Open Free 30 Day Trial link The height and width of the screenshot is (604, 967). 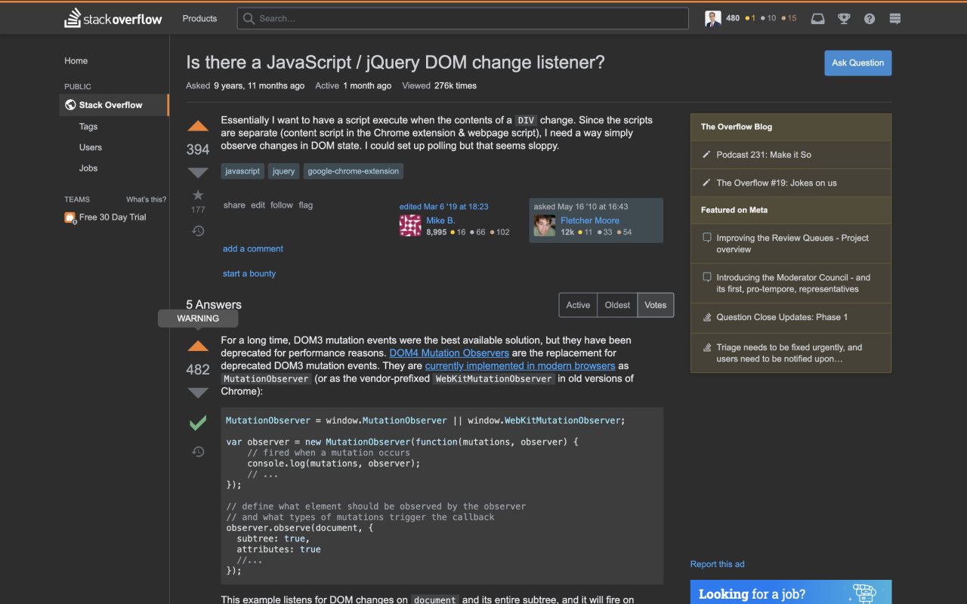(x=113, y=217)
